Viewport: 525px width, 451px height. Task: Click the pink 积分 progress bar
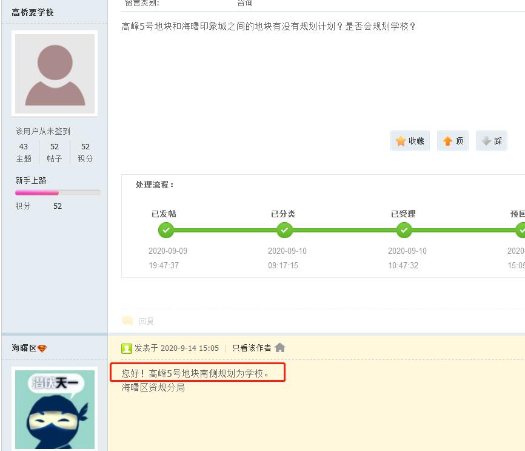(x=58, y=193)
